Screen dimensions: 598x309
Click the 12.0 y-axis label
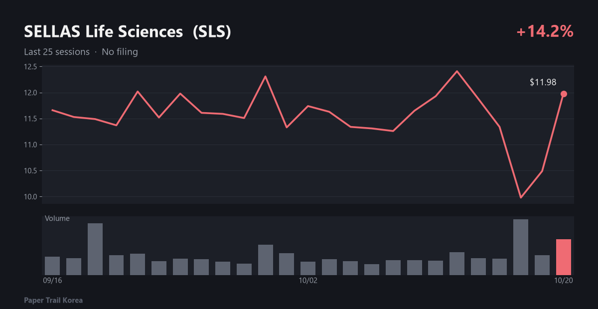click(30, 93)
